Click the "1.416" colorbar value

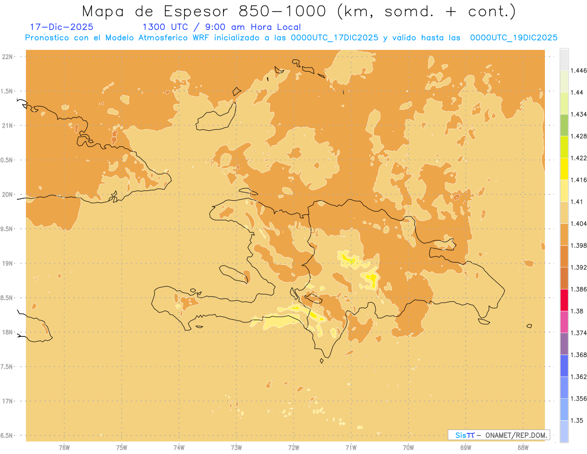click(x=578, y=180)
